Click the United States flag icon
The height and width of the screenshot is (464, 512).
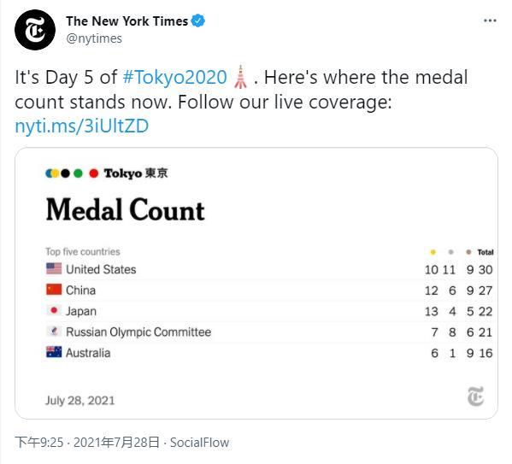point(54,268)
